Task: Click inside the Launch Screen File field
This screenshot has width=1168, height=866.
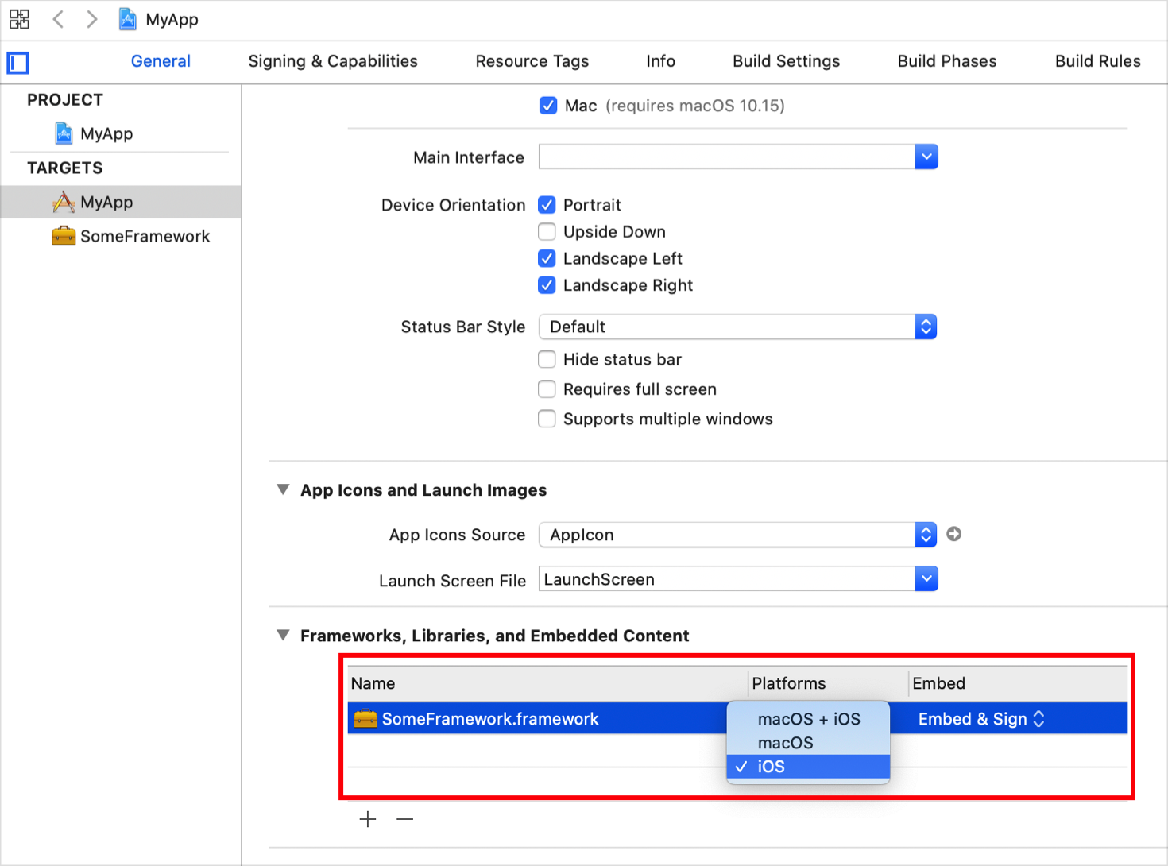Action: tap(727, 578)
